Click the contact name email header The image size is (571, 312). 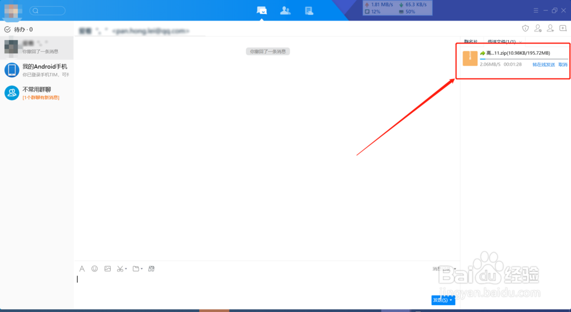[x=134, y=31]
